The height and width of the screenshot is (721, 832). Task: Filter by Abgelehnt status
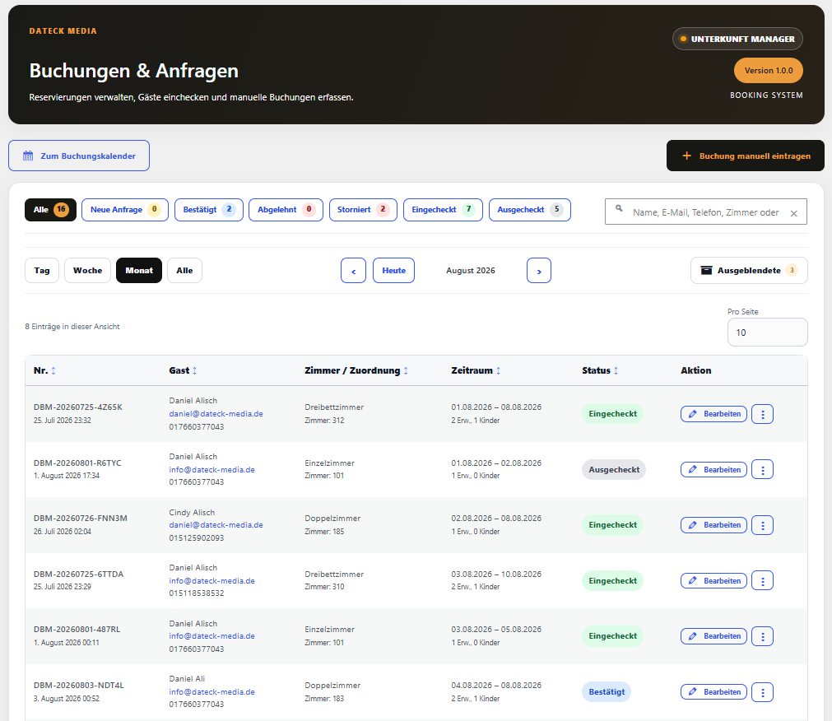click(286, 210)
